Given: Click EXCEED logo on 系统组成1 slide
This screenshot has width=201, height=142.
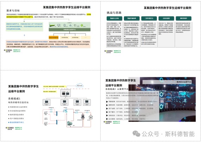Looking at the screenshot, I should pos(10,128).
